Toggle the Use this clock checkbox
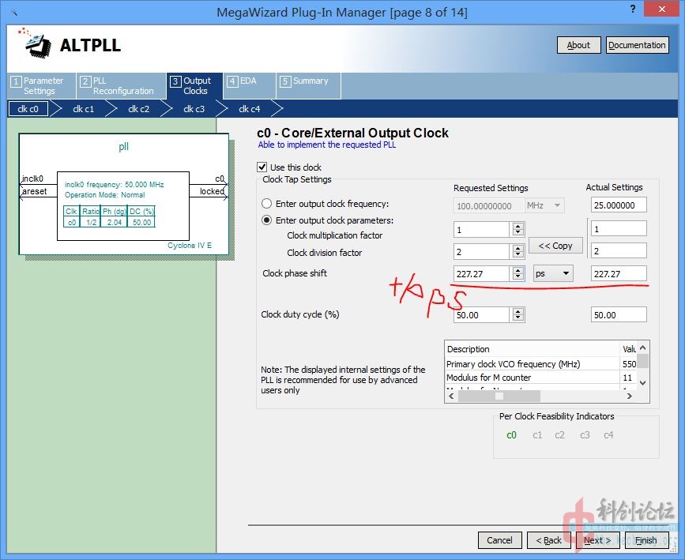The height and width of the screenshot is (560, 685). tap(262, 167)
